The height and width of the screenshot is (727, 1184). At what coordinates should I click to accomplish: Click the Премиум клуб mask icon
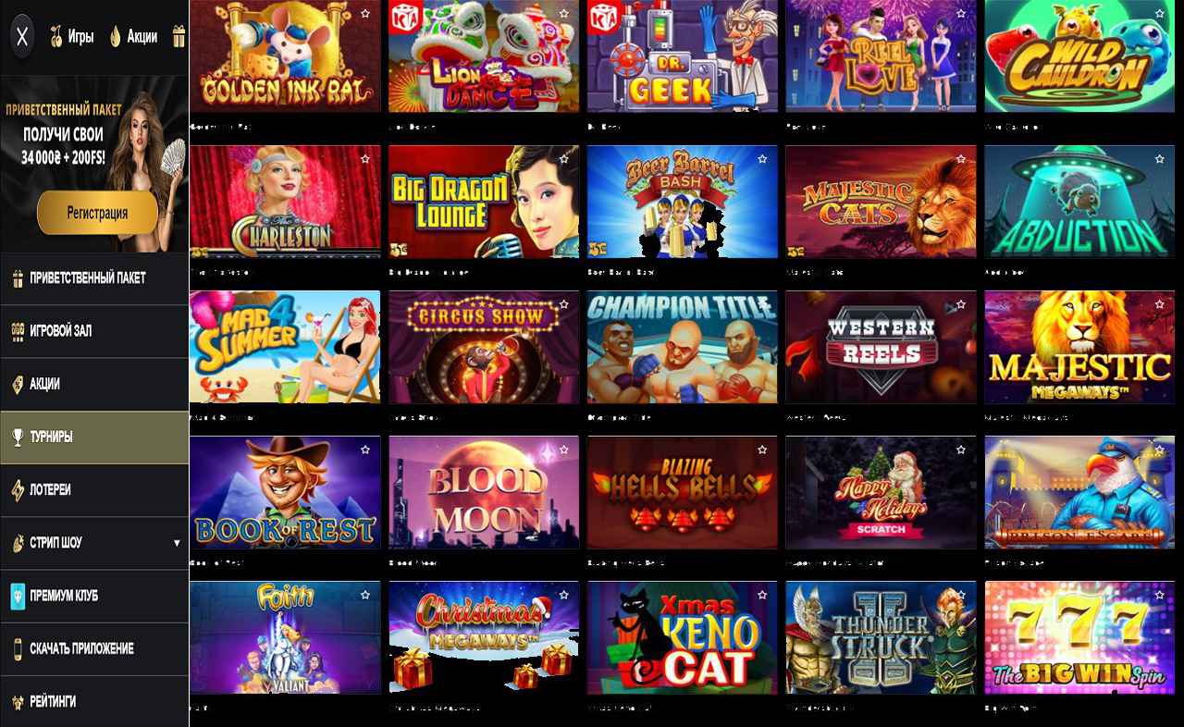pyautogui.click(x=17, y=596)
